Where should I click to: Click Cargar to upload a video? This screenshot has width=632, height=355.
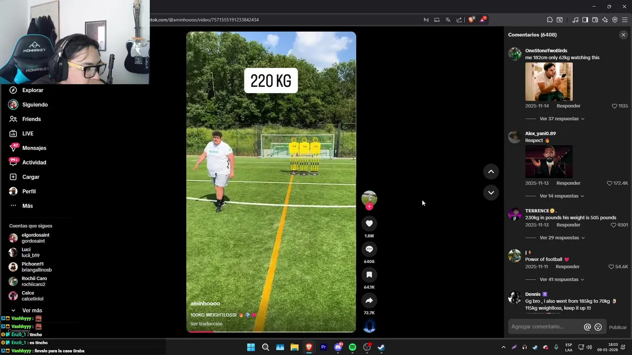tap(24, 177)
